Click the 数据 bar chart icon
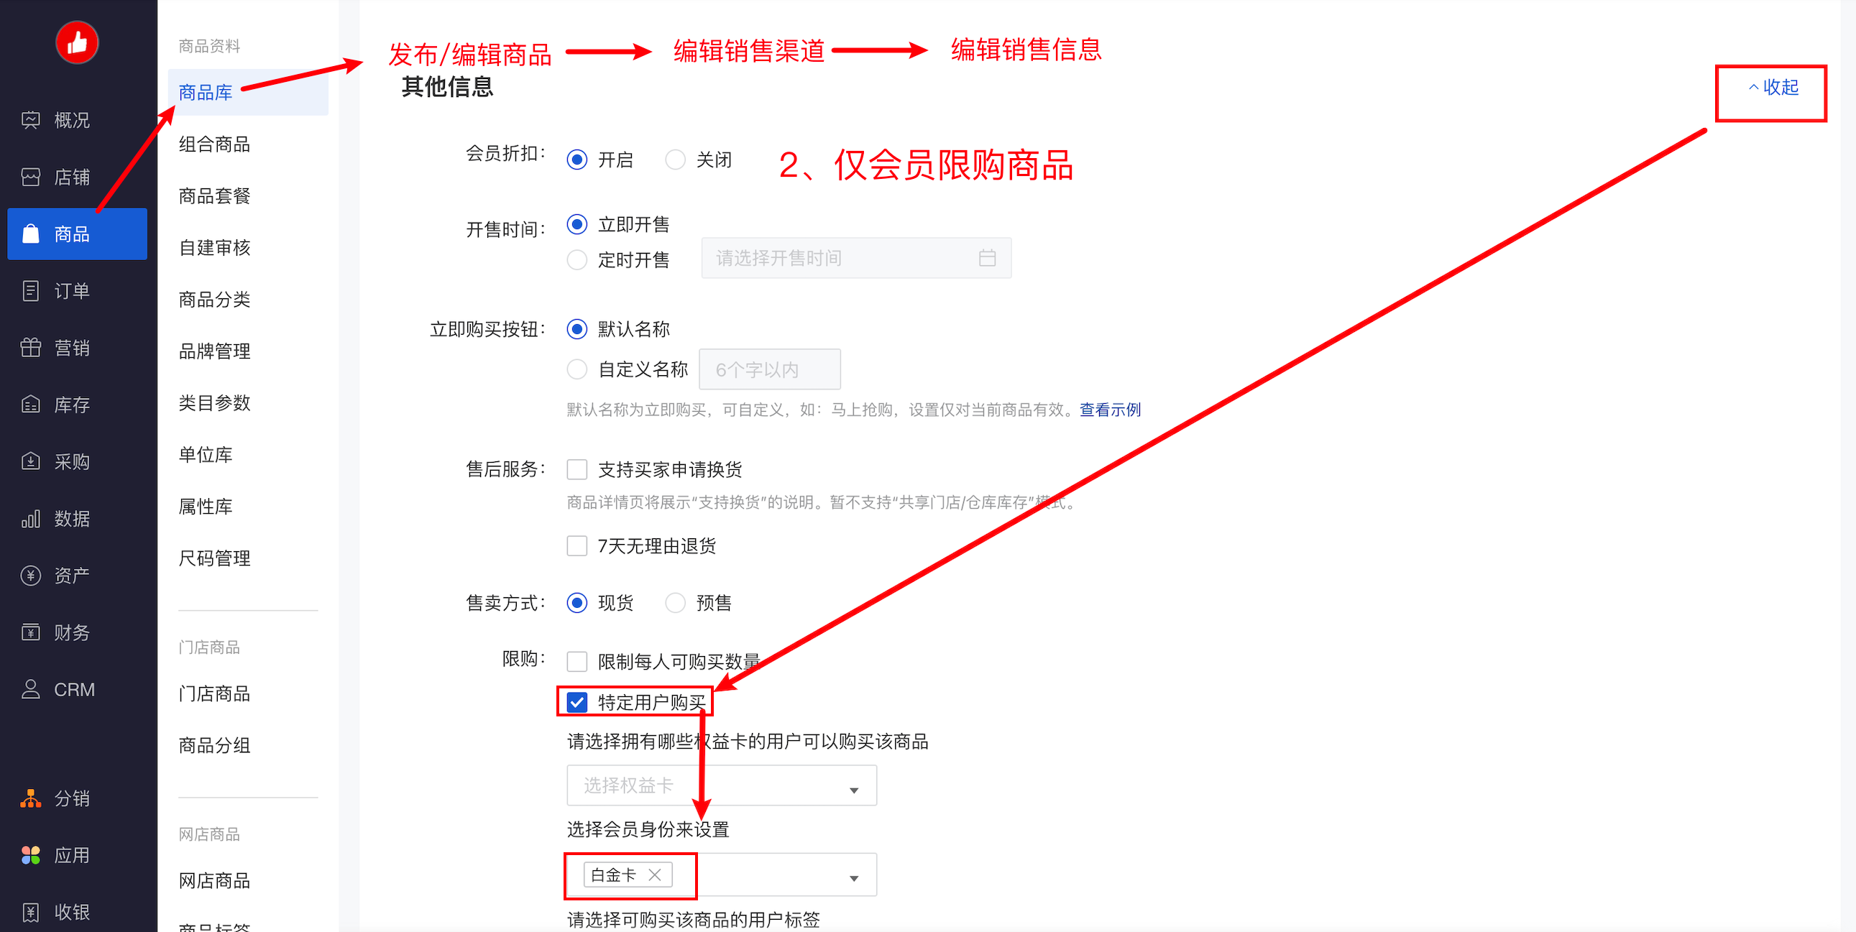 (x=30, y=518)
